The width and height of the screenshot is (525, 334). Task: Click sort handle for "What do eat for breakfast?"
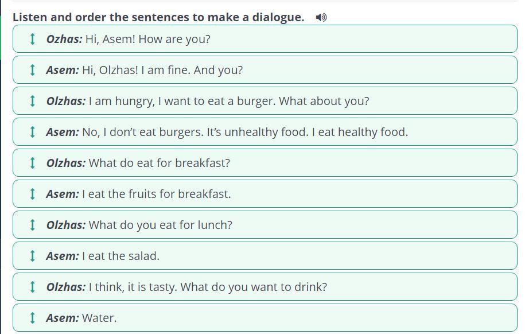coord(33,163)
